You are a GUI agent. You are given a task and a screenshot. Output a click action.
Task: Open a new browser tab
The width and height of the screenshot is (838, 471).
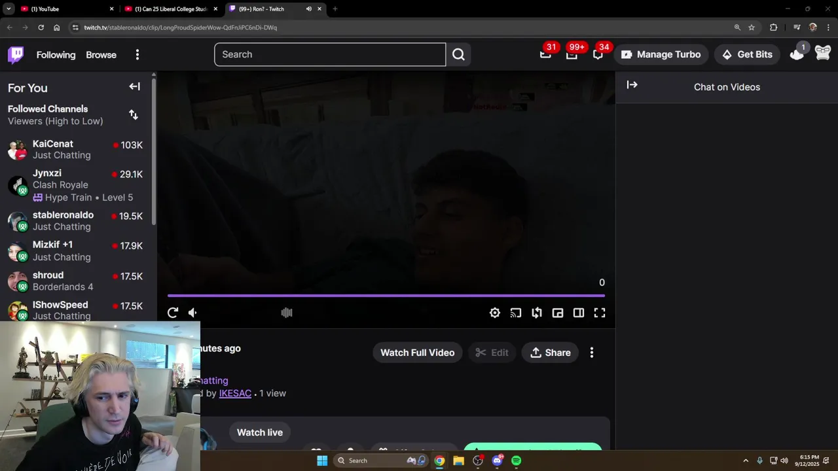tap(335, 9)
